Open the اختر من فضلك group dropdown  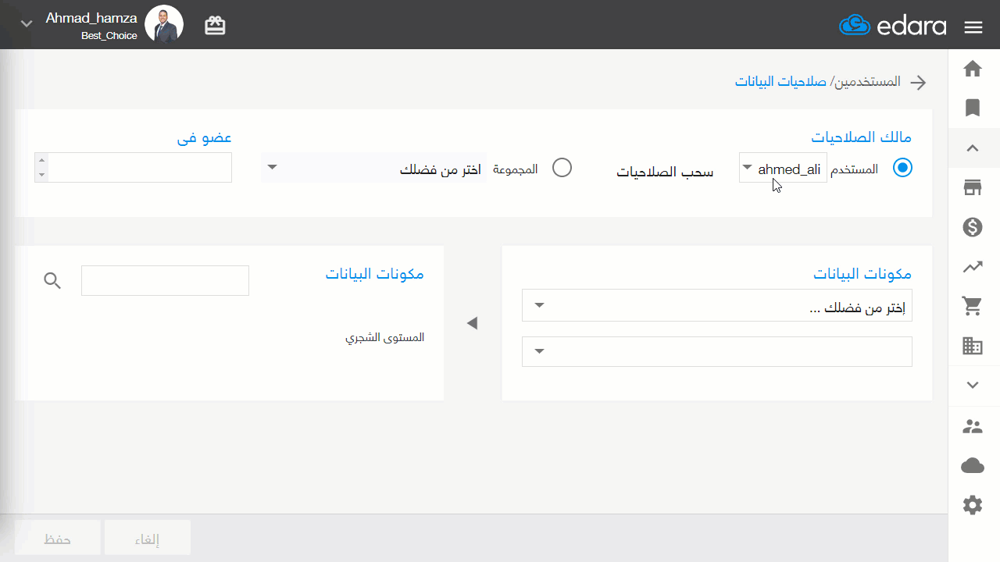point(373,168)
